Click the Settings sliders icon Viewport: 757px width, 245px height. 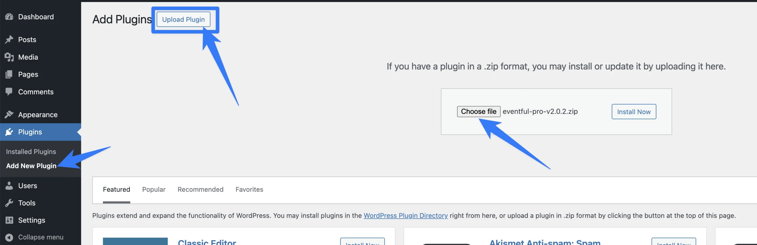9,220
